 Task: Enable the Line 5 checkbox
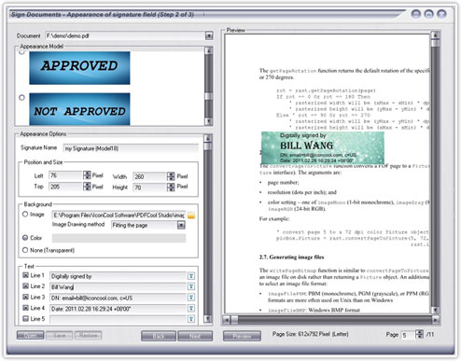coord(26,319)
